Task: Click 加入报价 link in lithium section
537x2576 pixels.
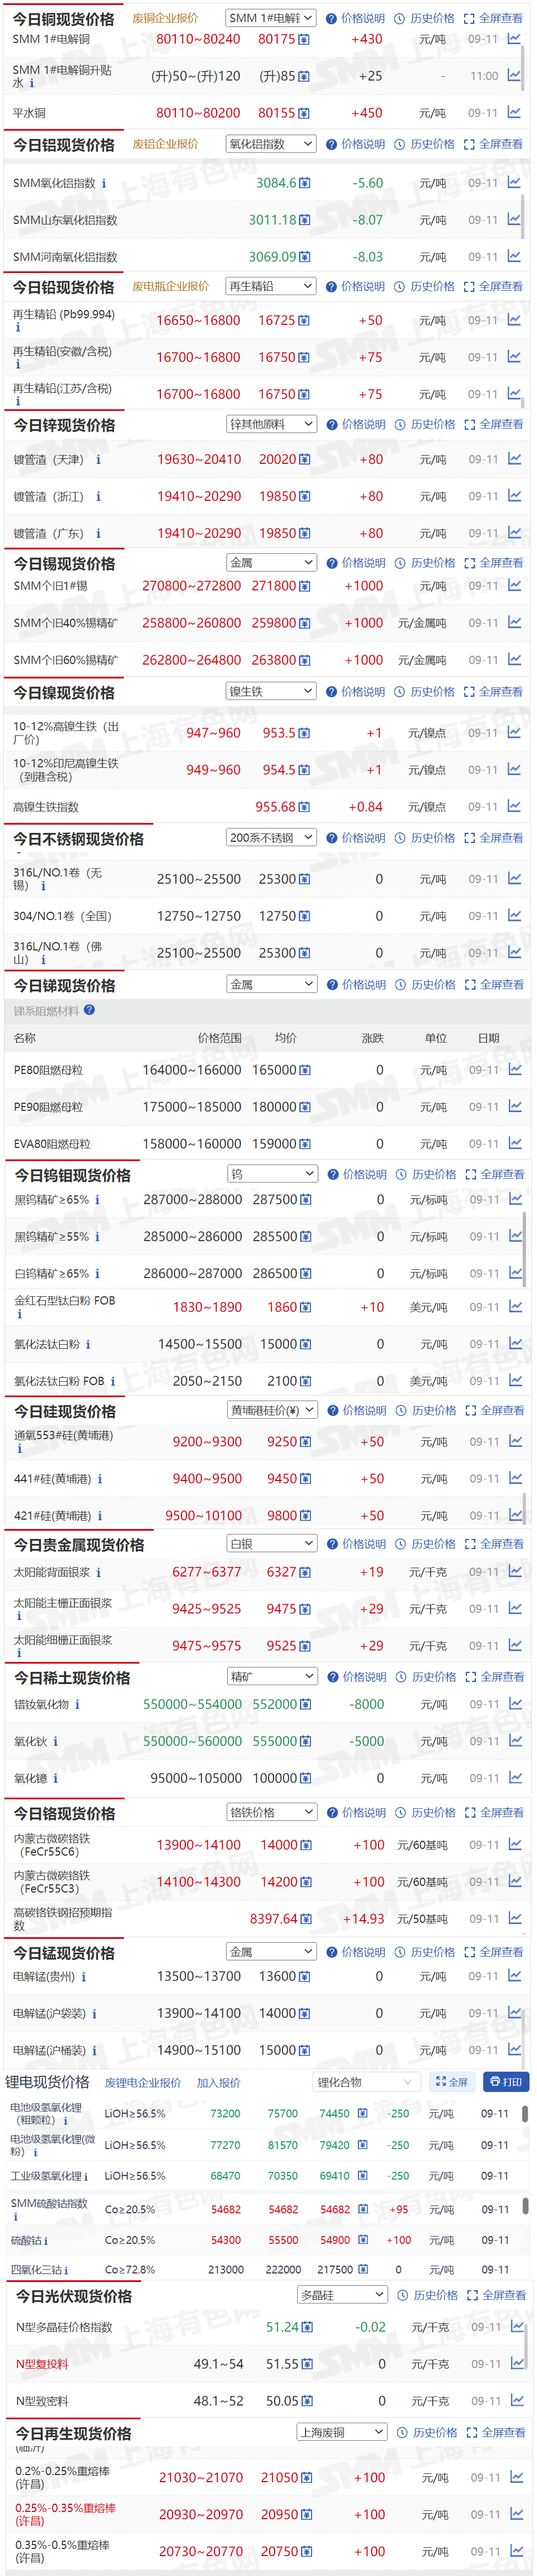Action: pyautogui.click(x=218, y=2083)
